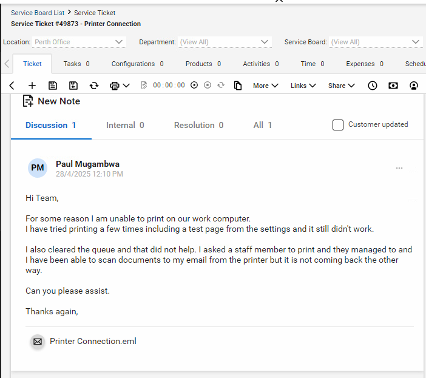Open the Expenses tab
This screenshot has height=378, width=426.
tap(364, 64)
